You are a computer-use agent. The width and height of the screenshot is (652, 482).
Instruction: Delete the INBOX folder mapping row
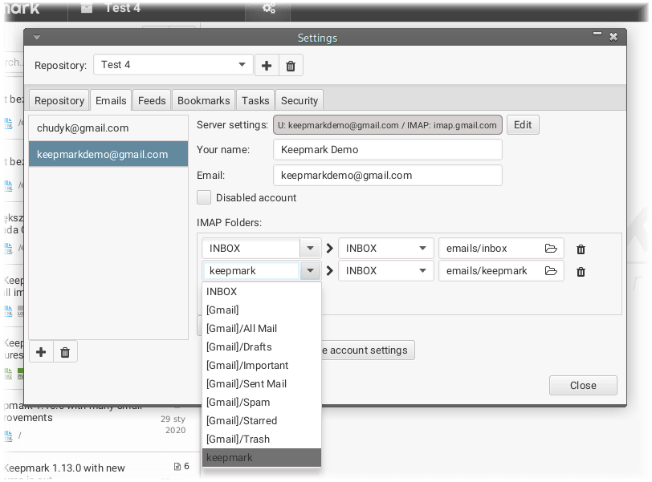(581, 249)
